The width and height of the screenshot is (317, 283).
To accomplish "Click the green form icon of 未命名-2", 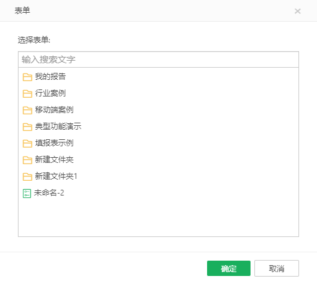I will [x=27, y=194].
